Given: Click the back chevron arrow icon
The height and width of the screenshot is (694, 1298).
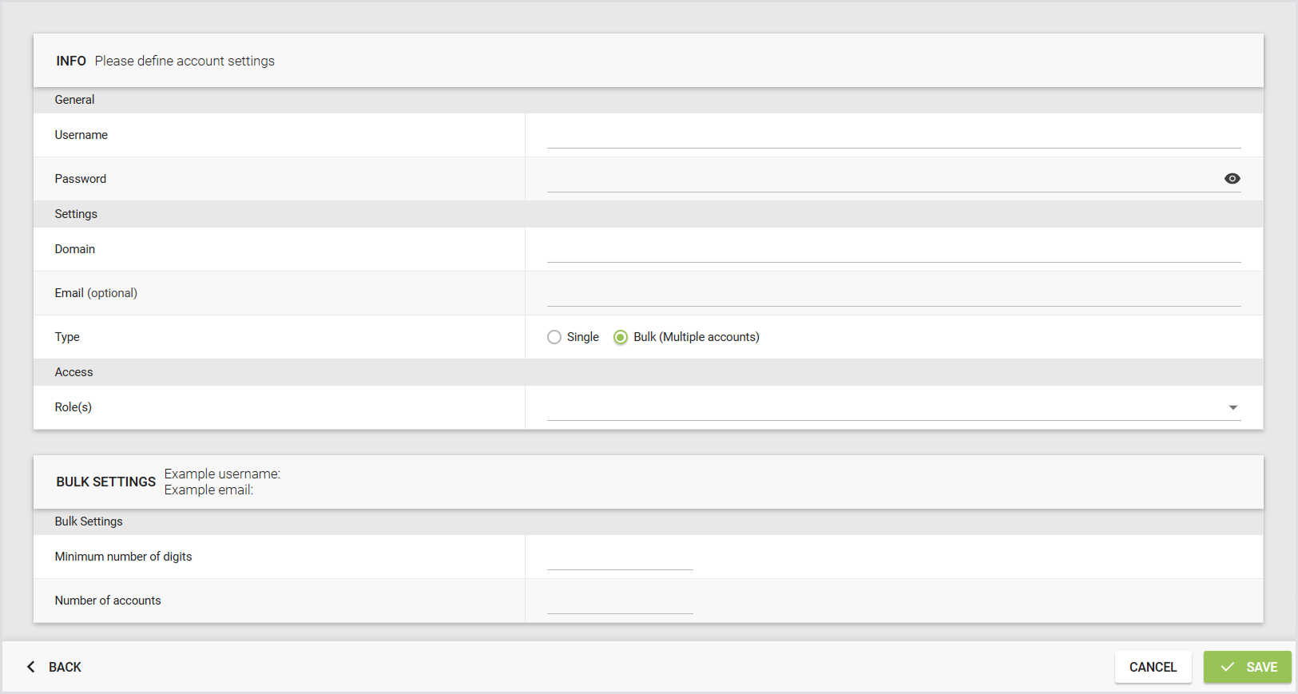Looking at the screenshot, I should click(x=31, y=667).
